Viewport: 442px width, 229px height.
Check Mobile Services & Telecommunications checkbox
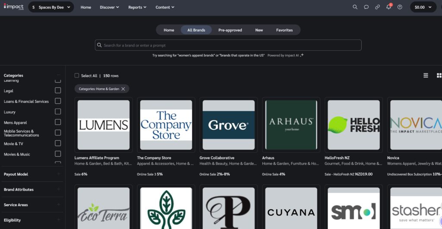(x=58, y=133)
